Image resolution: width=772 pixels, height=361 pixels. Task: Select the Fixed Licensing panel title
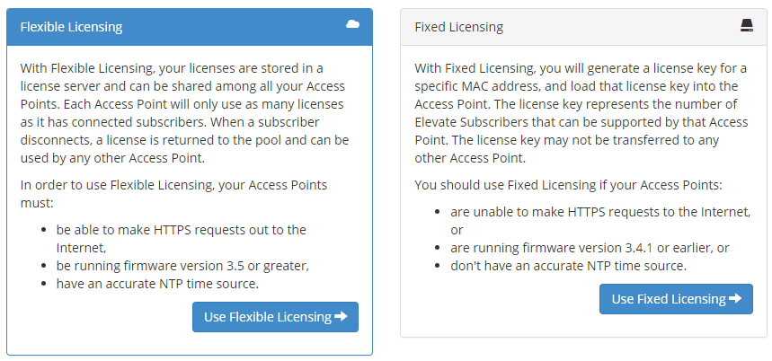458,27
